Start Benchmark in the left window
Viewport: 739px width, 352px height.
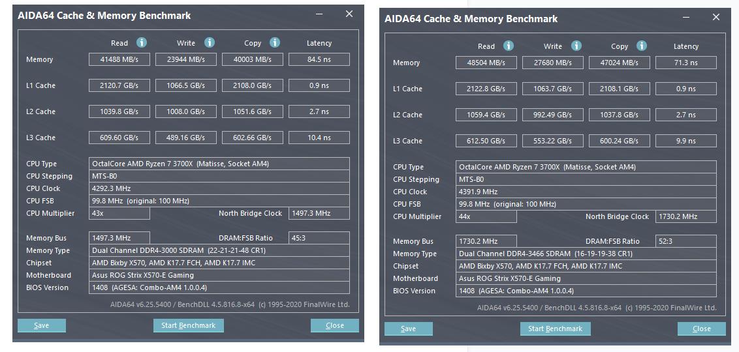coord(189,325)
